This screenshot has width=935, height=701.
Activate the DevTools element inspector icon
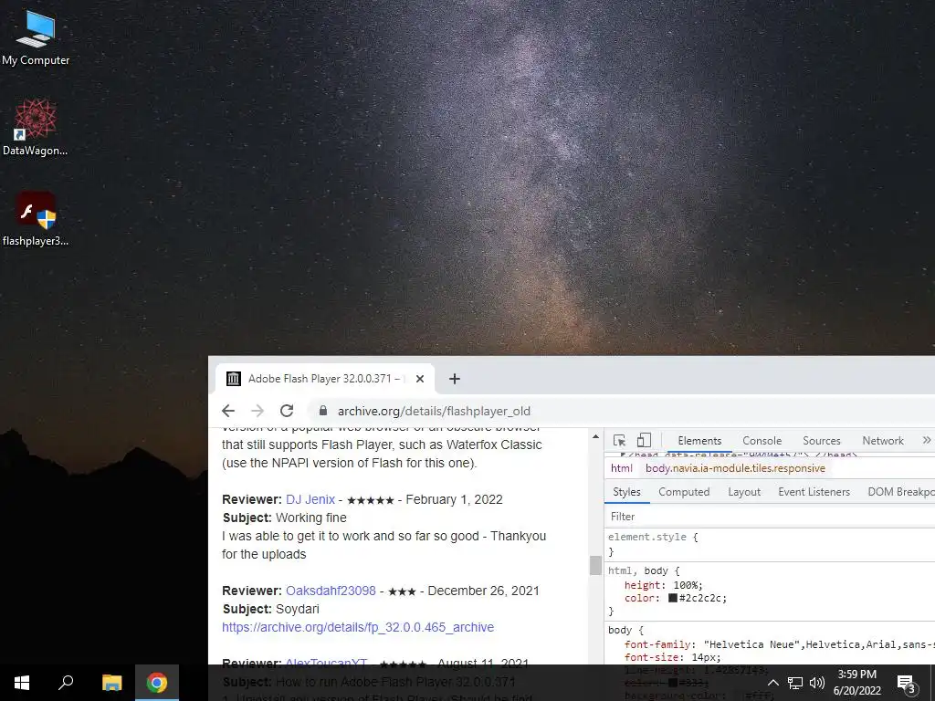620,441
